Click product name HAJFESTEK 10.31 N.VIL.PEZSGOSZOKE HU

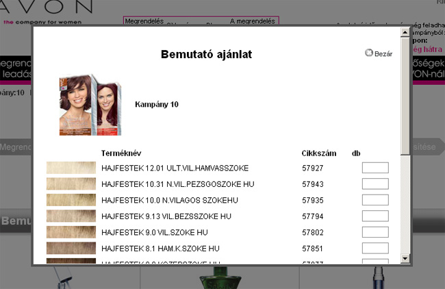(178, 184)
